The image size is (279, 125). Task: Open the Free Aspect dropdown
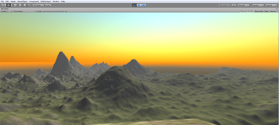[25, 11]
